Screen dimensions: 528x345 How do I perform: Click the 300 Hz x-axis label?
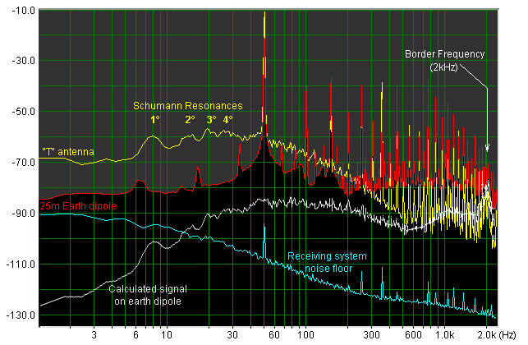click(x=371, y=335)
